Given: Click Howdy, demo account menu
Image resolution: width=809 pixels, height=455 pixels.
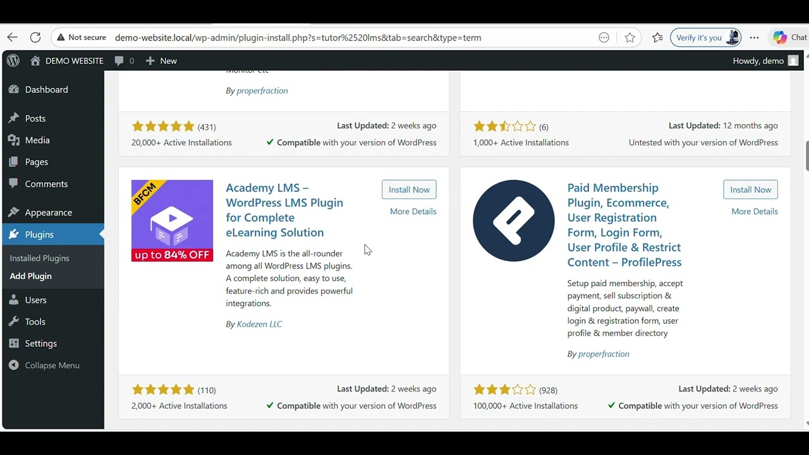Looking at the screenshot, I should pyautogui.click(x=765, y=61).
